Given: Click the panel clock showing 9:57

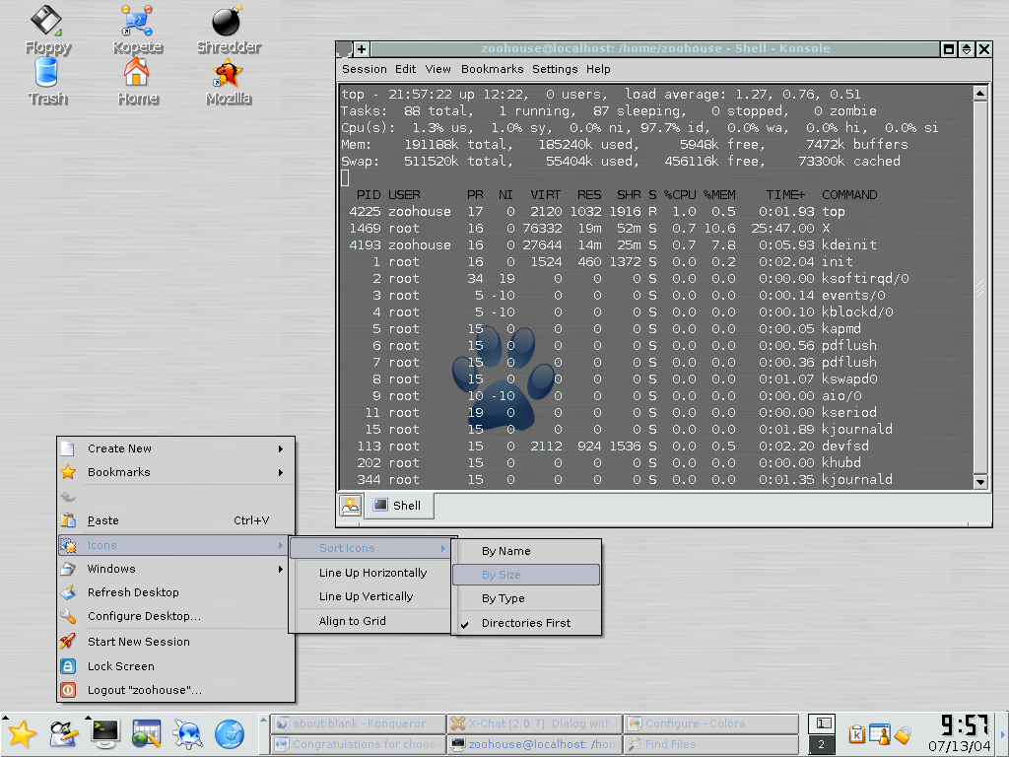Looking at the screenshot, I should point(964,725).
